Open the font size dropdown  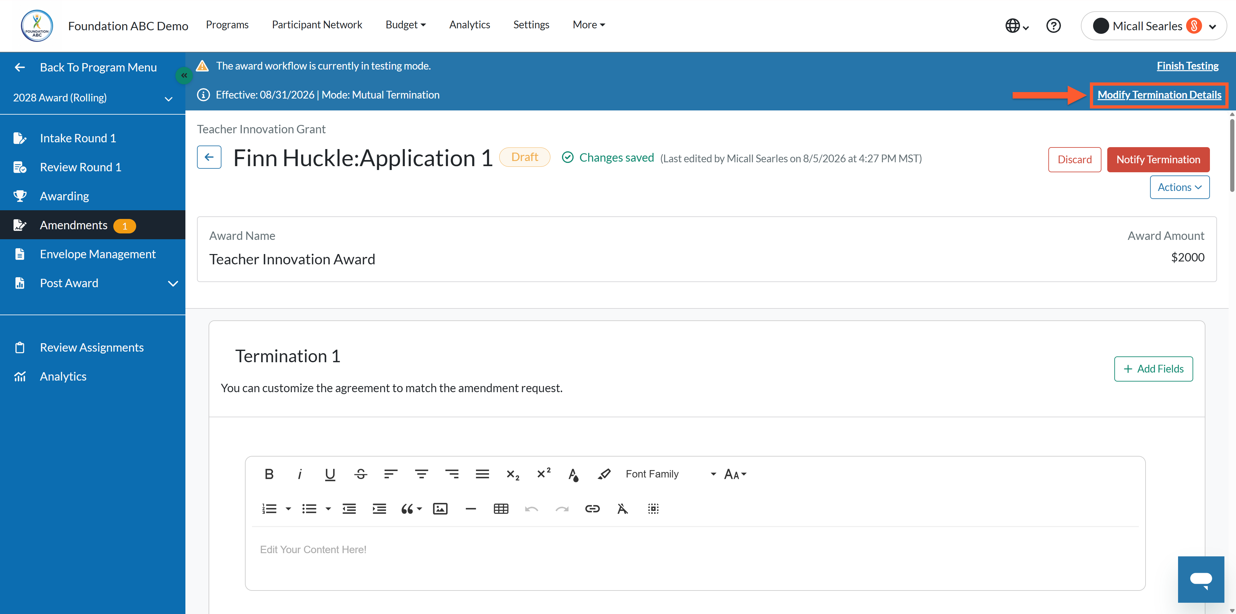735,474
